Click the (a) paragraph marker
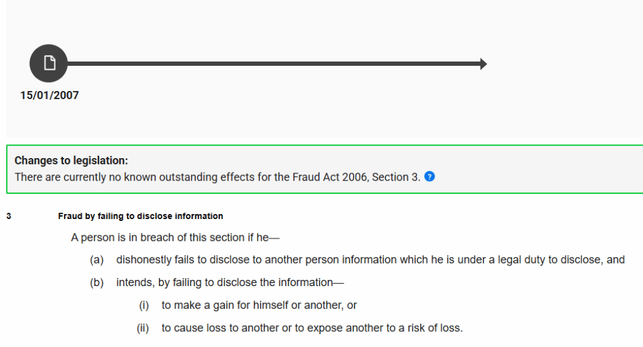Screen dimensions: 643x347 [x=97, y=260]
